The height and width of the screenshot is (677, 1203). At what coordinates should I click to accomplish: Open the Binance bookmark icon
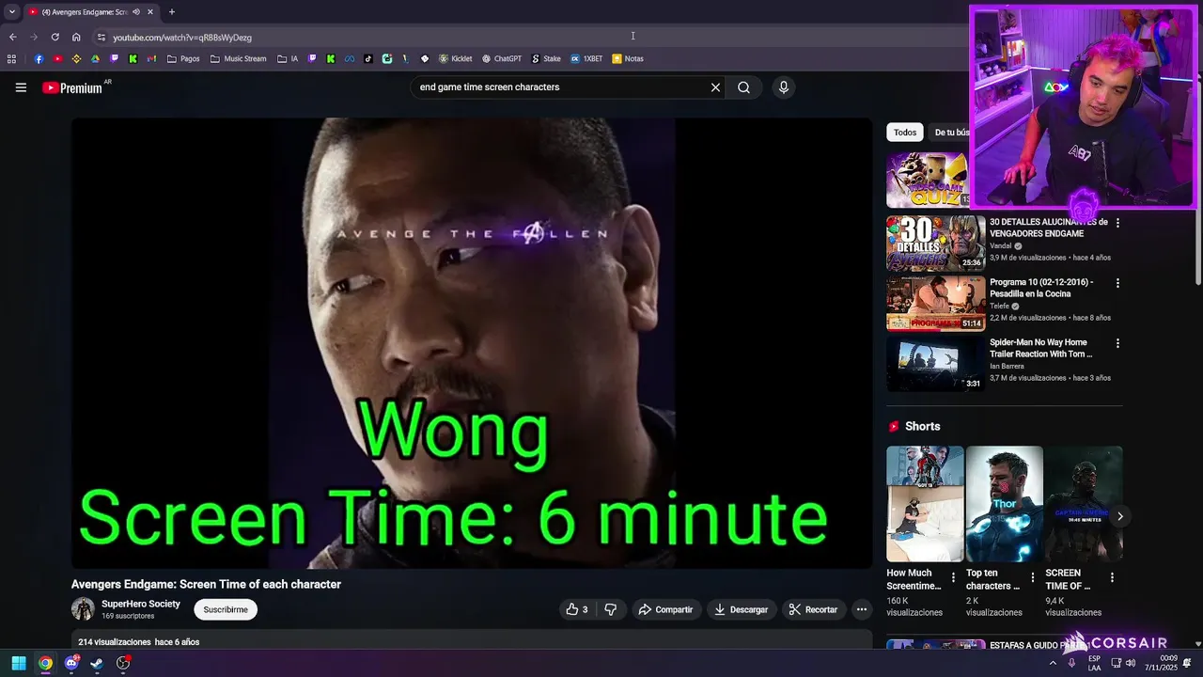point(76,58)
